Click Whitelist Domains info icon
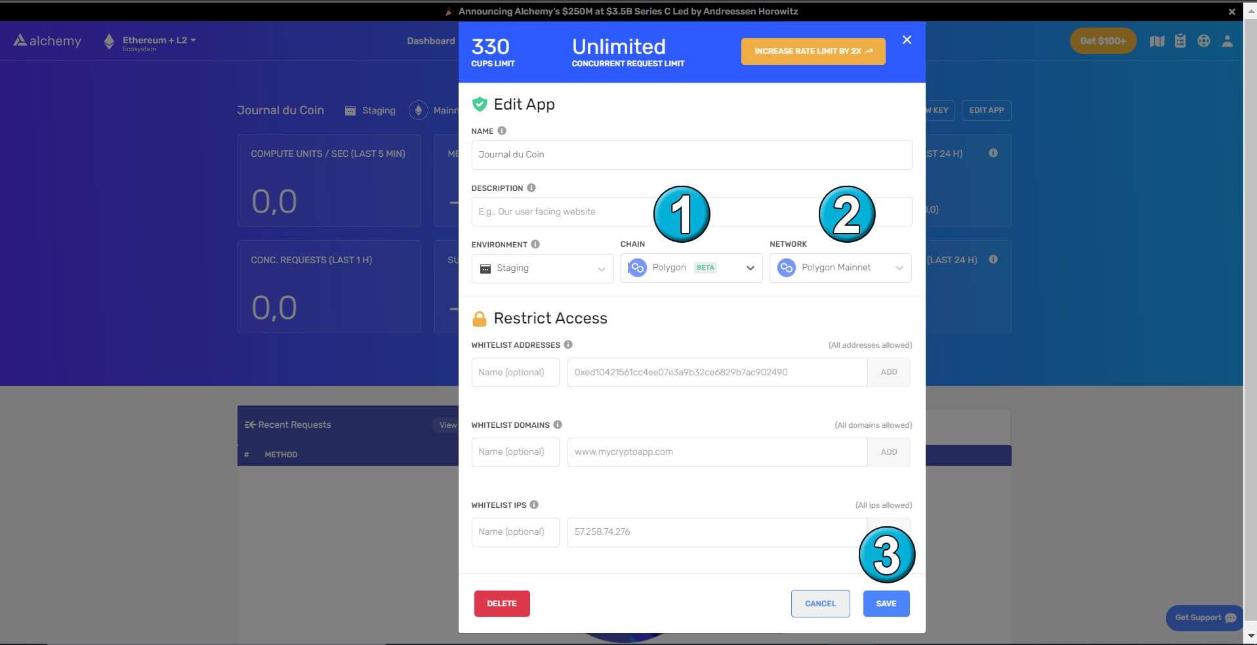The image size is (1257, 645). (558, 425)
